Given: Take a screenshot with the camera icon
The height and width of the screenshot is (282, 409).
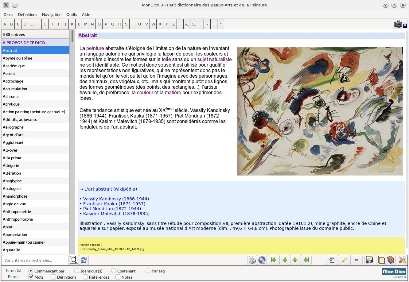Looking at the screenshot, I should tap(400, 24).
